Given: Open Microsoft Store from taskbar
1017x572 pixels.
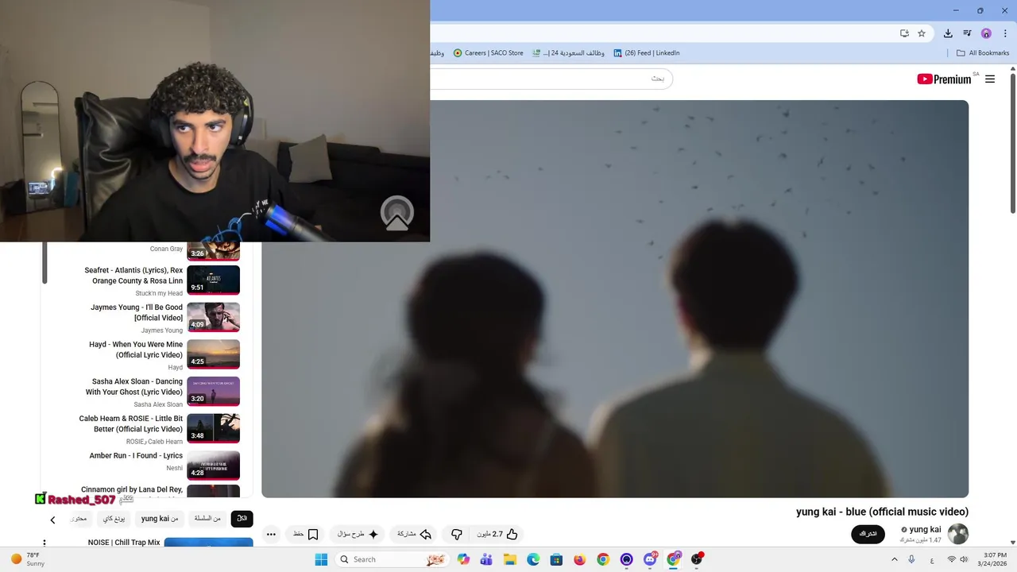Looking at the screenshot, I should tap(556, 559).
